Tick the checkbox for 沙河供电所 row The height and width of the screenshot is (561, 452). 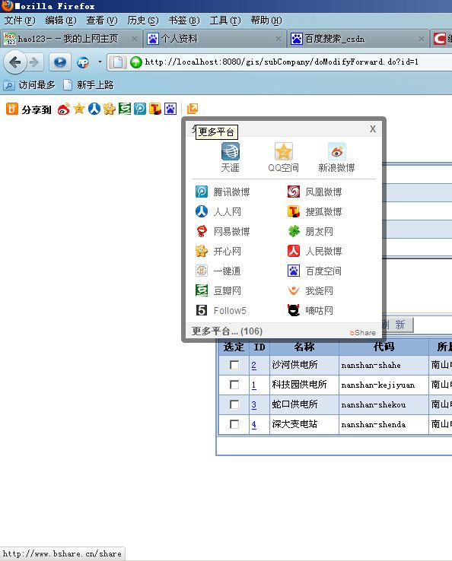(x=234, y=365)
